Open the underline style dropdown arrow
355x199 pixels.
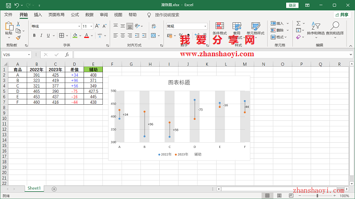(54, 35)
